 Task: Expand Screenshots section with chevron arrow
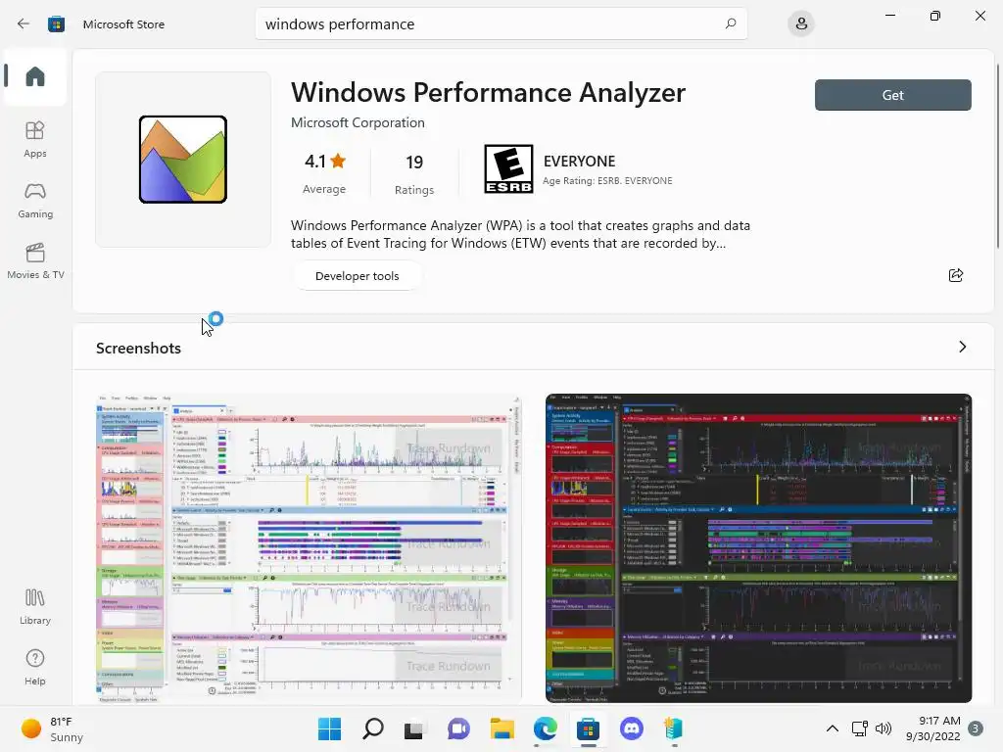(x=963, y=347)
